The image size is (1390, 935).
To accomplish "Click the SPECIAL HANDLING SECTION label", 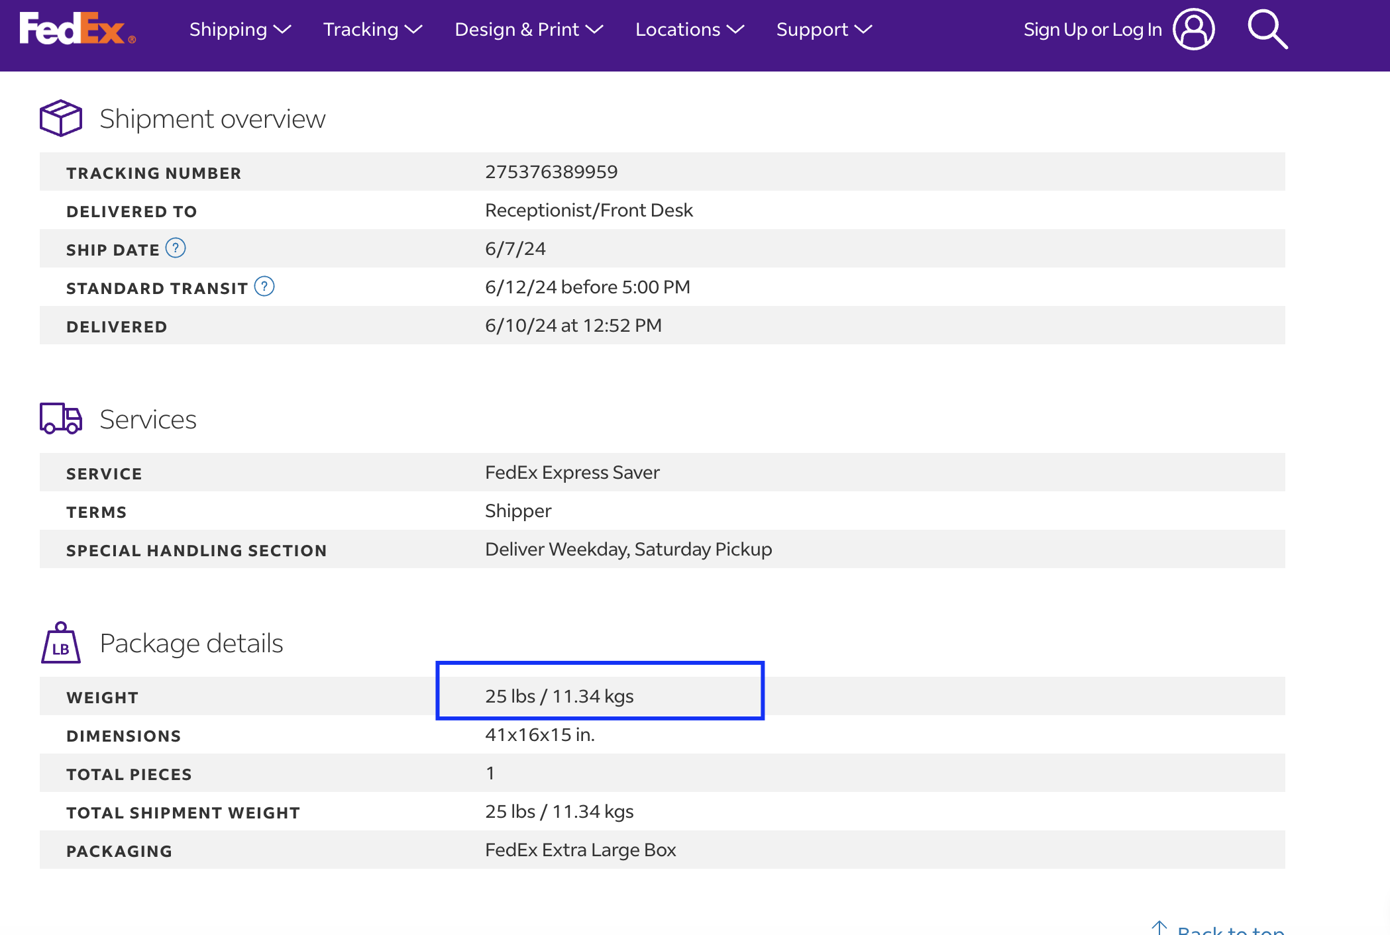I will pos(197,550).
